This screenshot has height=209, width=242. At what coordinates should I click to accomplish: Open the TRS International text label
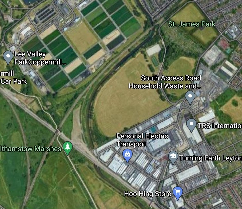click(x=220, y=126)
